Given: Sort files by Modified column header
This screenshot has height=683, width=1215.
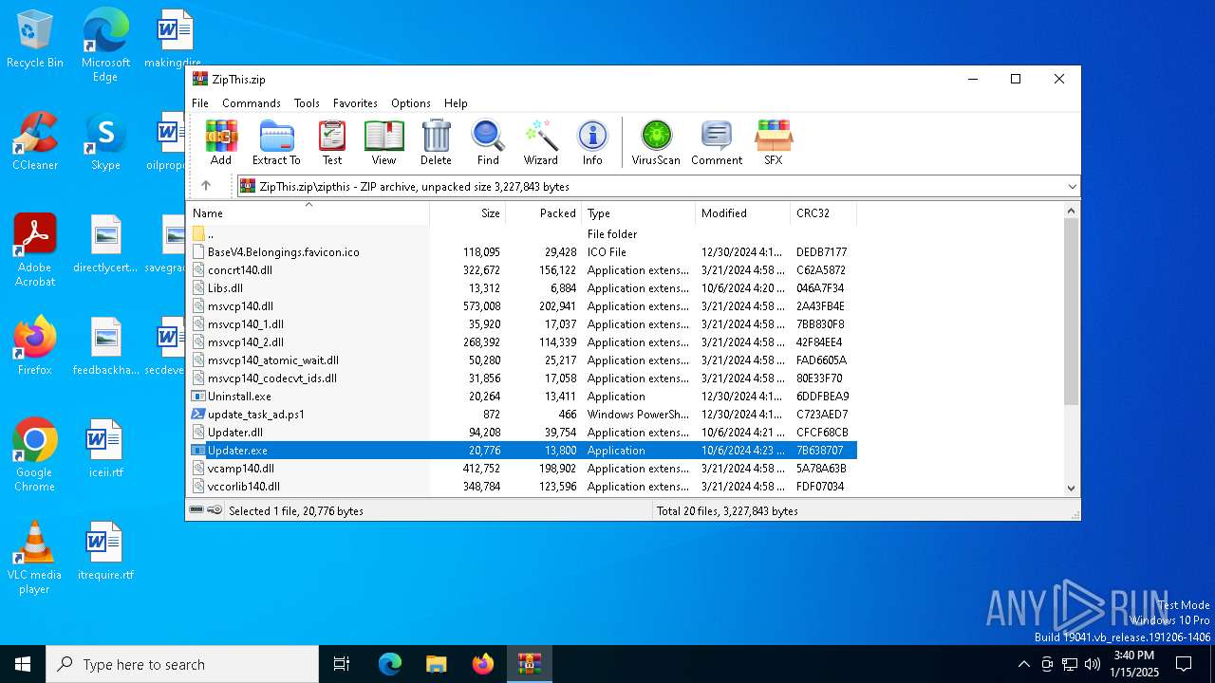Looking at the screenshot, I should (x=743, y=213).
